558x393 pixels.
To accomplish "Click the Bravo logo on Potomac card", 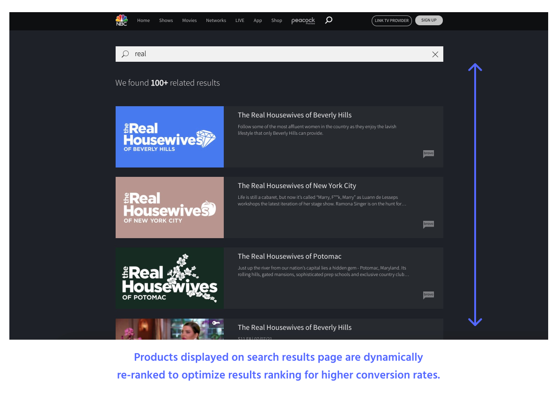I will (428, 295).
